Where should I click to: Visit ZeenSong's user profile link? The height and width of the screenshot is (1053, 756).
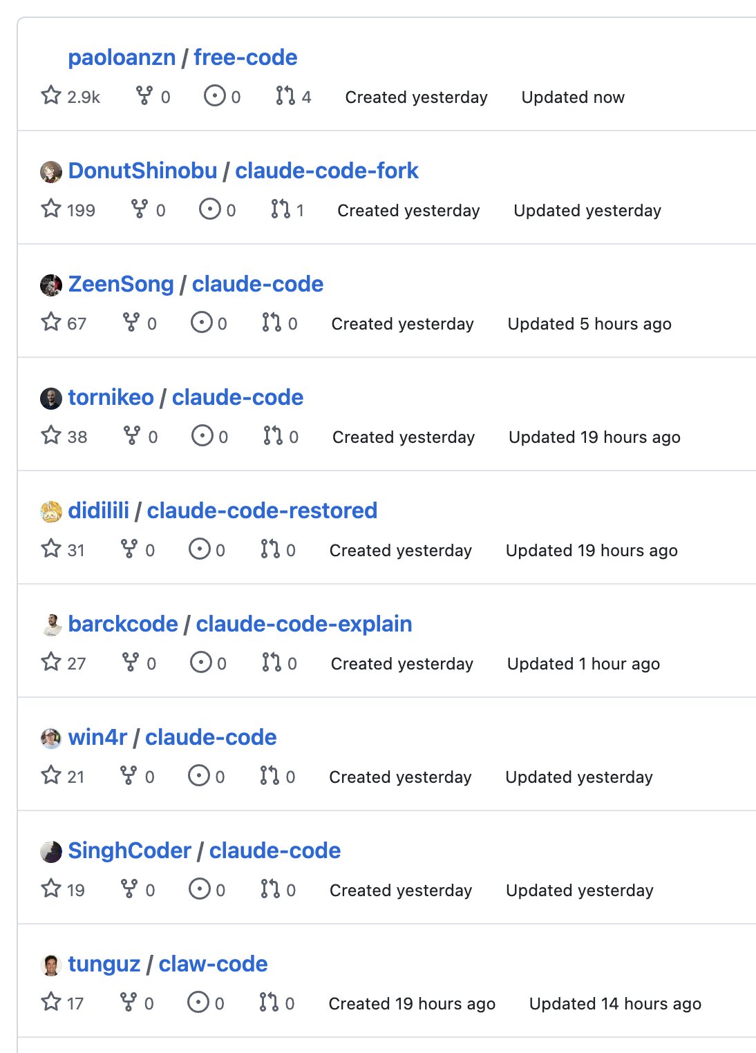point(121,284)
